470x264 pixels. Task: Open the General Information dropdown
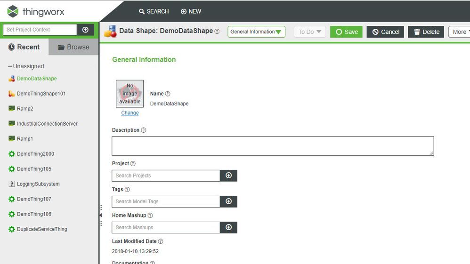point(256,32)
